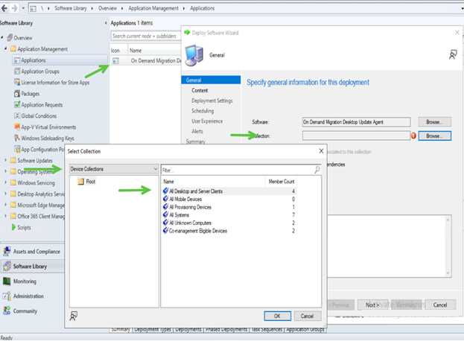Select Application Groups node icon
This screenshot has height=341, width=464.
point(17,71)
